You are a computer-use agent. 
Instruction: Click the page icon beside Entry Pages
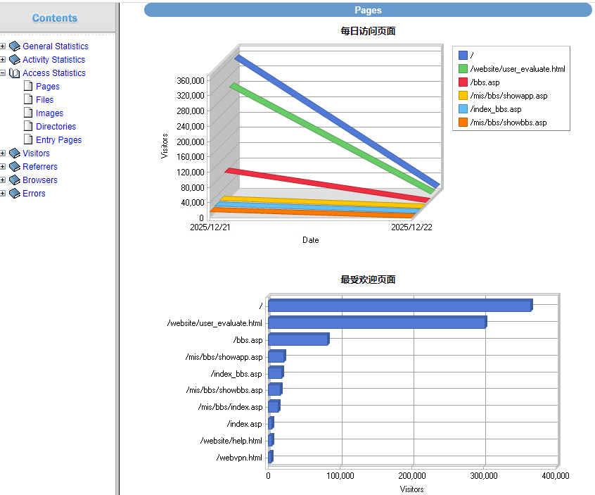28,140
